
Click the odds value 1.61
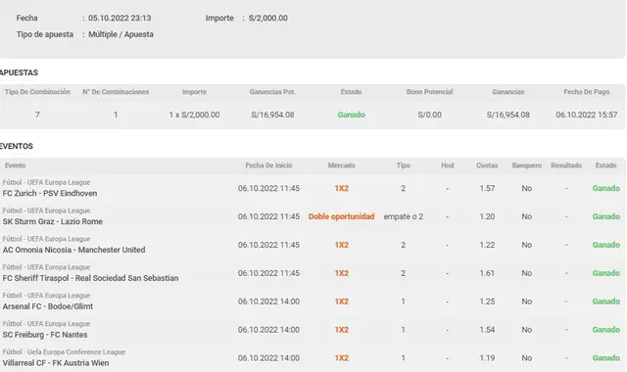[x=487, y=273]
